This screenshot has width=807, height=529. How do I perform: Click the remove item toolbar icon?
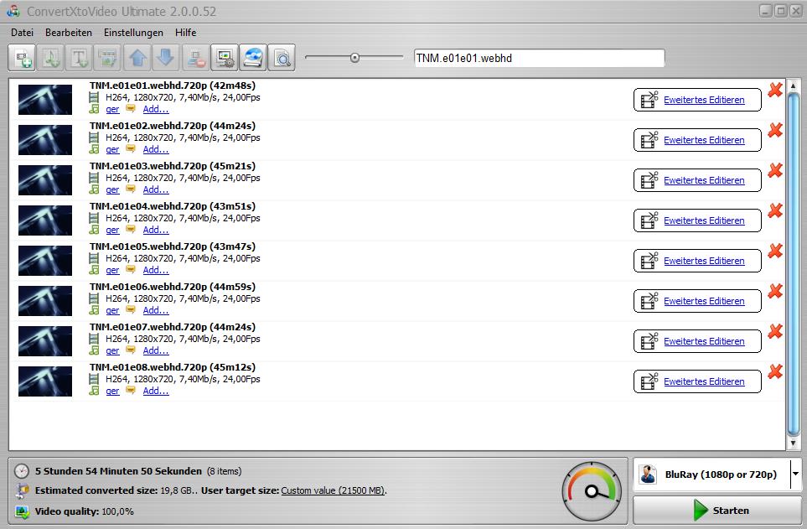coord(195,58)
